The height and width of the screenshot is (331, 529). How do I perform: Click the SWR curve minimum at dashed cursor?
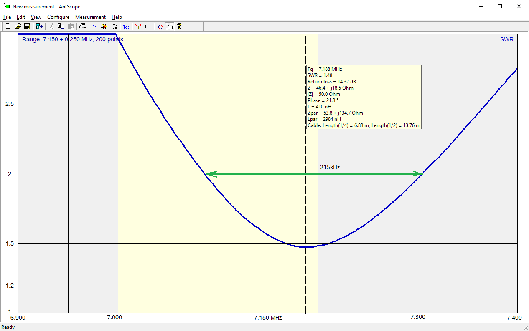pos(306,247)
